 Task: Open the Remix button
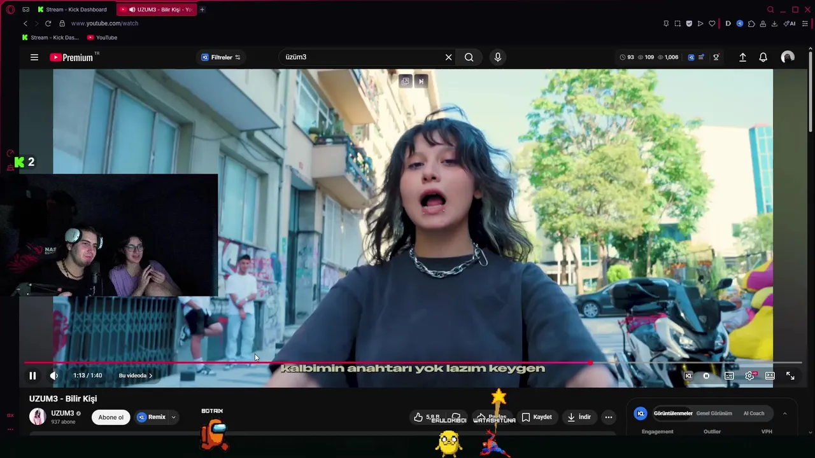click(152, 417)
